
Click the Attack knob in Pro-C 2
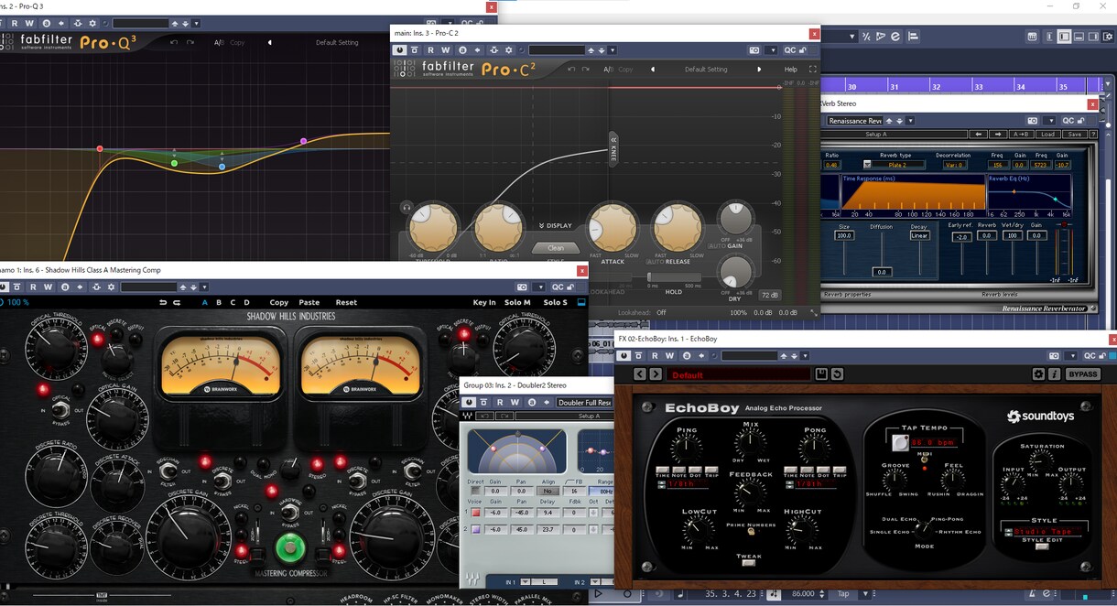[613, 227]
